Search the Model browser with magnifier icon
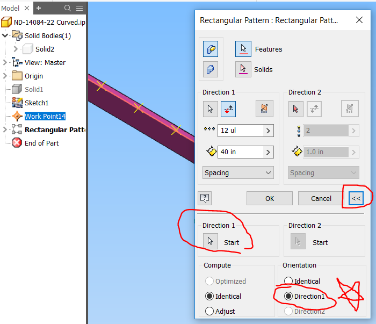This screenshot has width=376, height=324. (68, 8)
